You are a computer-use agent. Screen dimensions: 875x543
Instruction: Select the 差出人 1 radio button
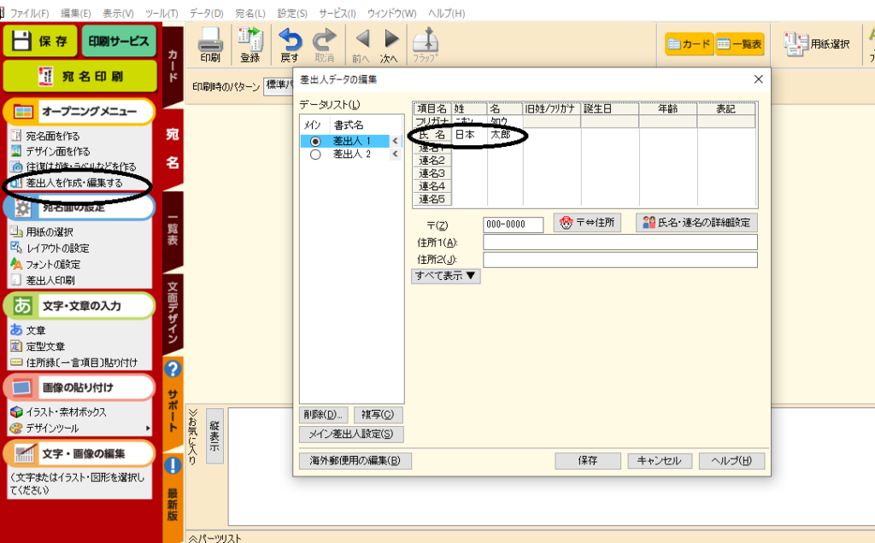[x=315, y=141]
